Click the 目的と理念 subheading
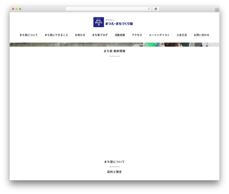 (114, 172)
